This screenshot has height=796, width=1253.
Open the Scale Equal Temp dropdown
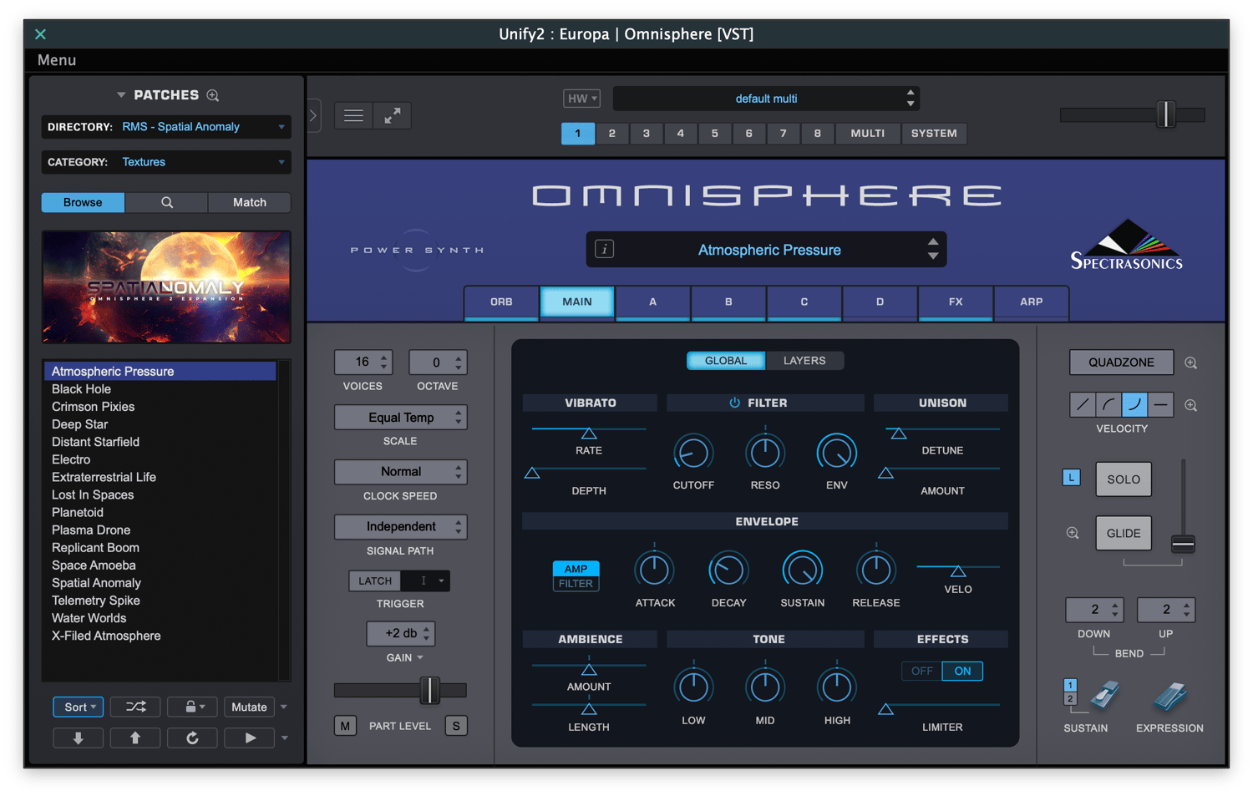400,417
